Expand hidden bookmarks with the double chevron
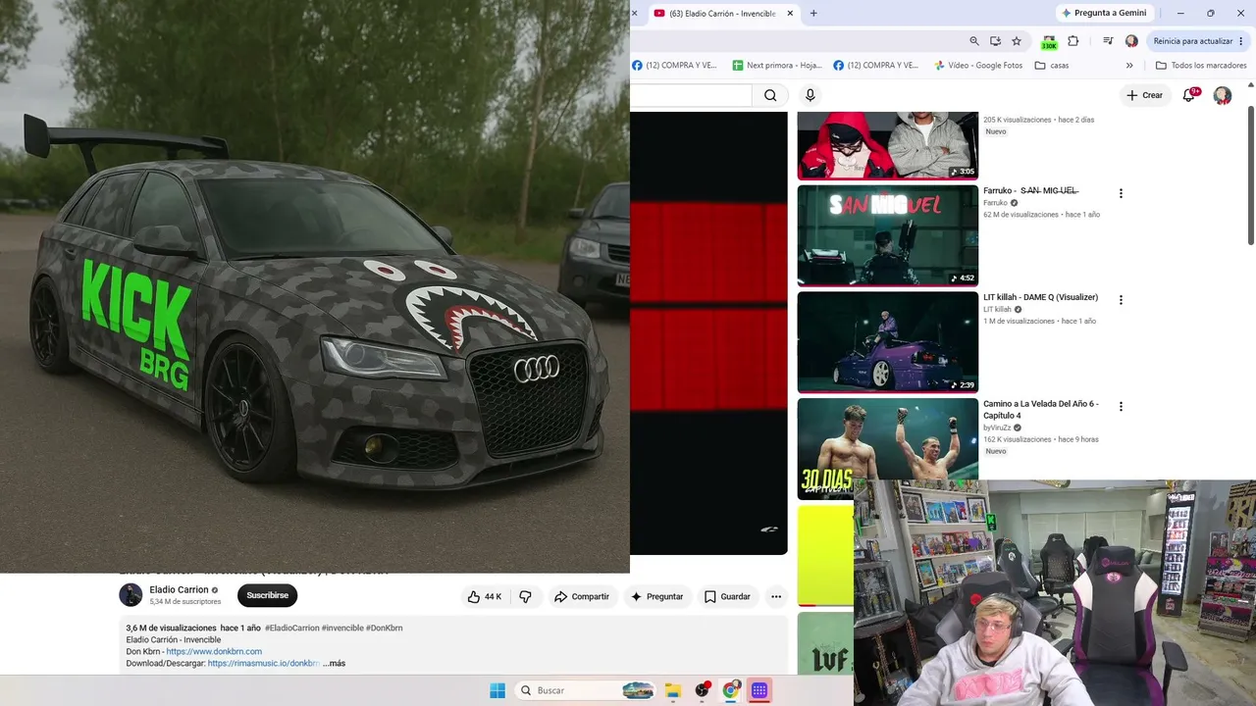1256x706 pixels. pos(1129,66)
